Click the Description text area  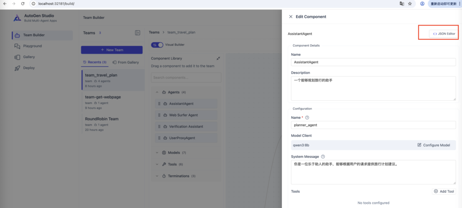click(373, 88)
